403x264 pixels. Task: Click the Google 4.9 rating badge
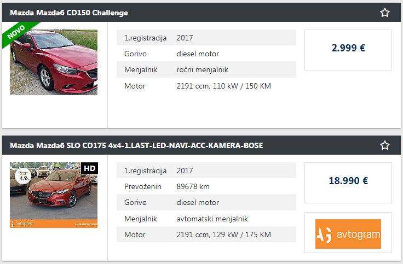click(24, 176)
